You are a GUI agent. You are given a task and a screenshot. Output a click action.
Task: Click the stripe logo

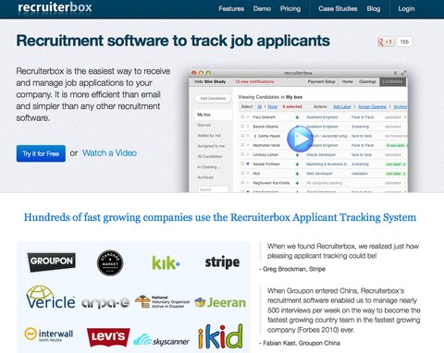222,262
